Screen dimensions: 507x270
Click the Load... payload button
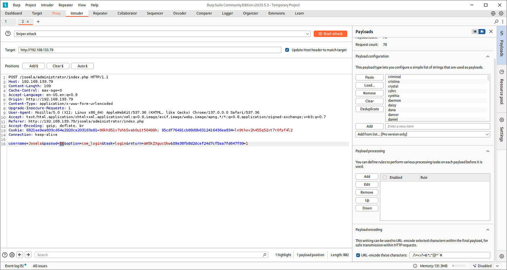(369, 85)
